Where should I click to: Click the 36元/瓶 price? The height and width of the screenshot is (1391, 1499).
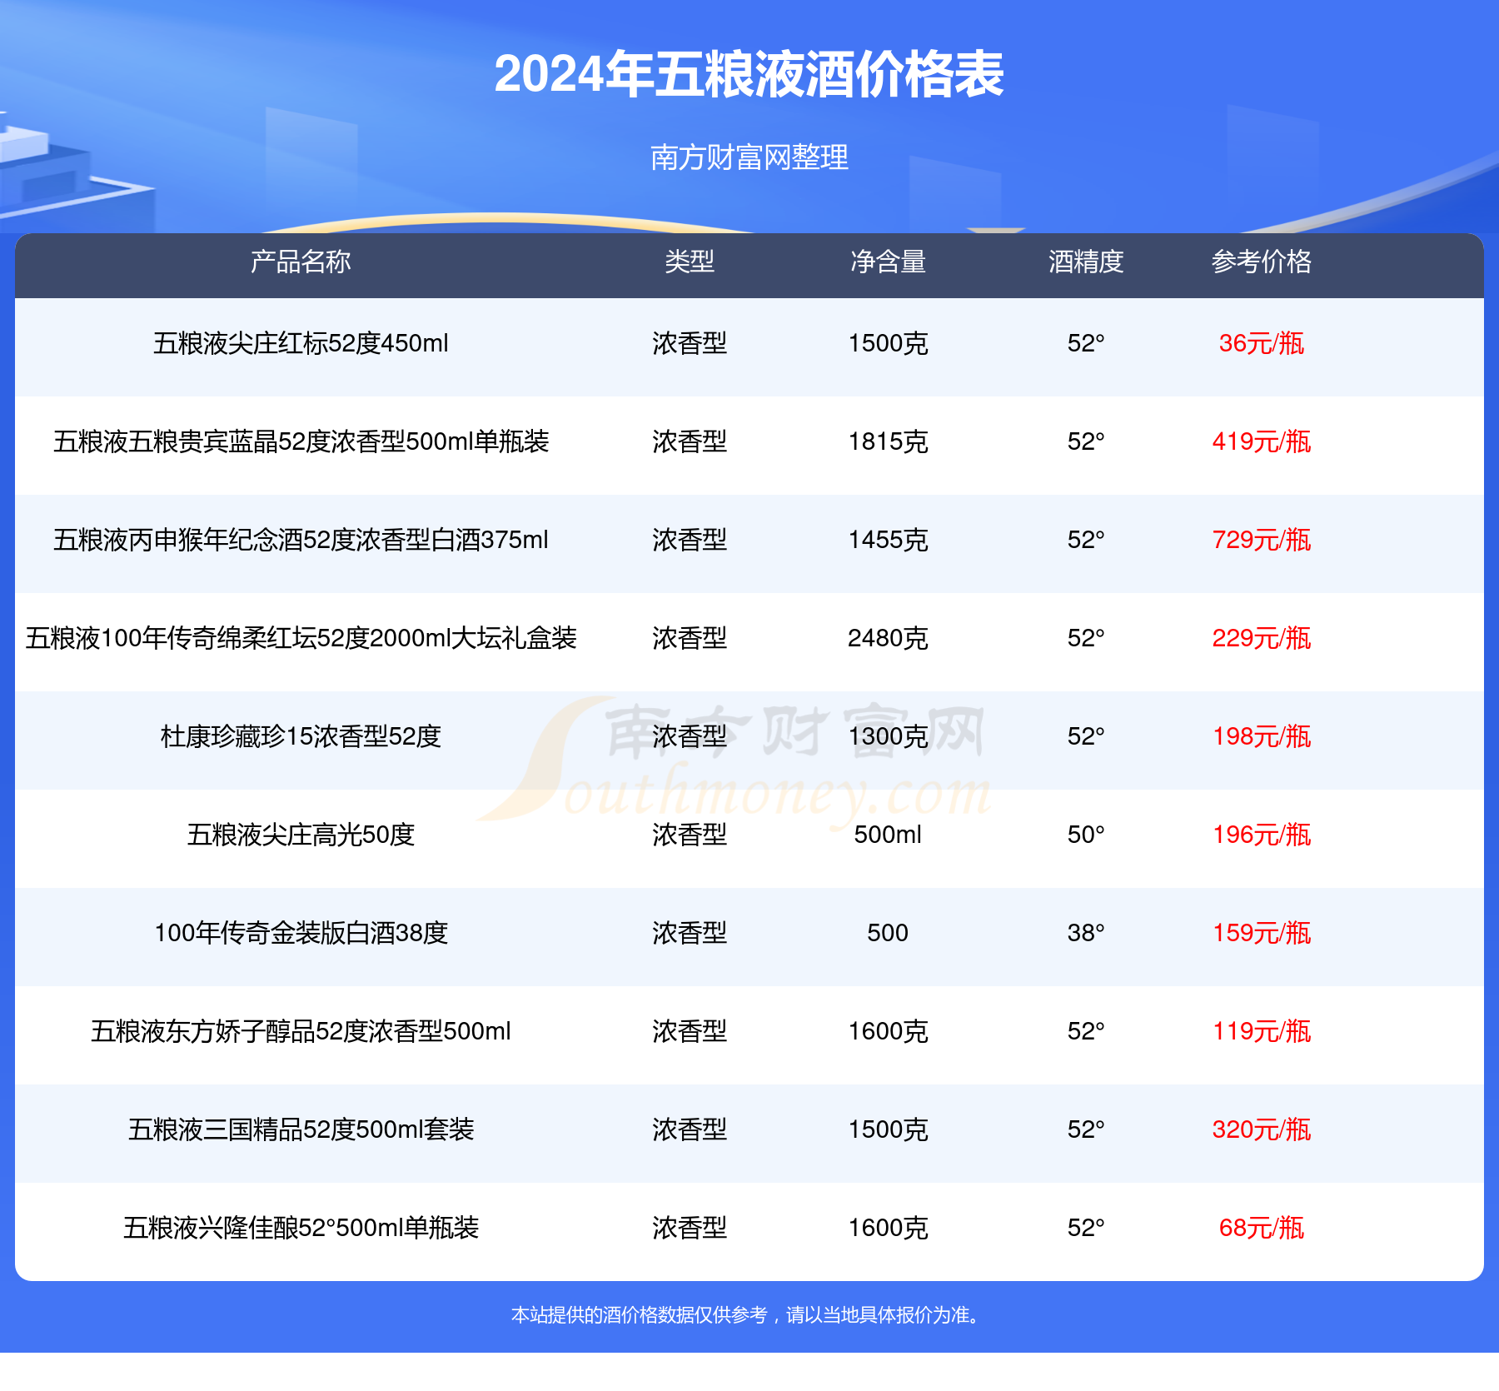point(1262,343)
